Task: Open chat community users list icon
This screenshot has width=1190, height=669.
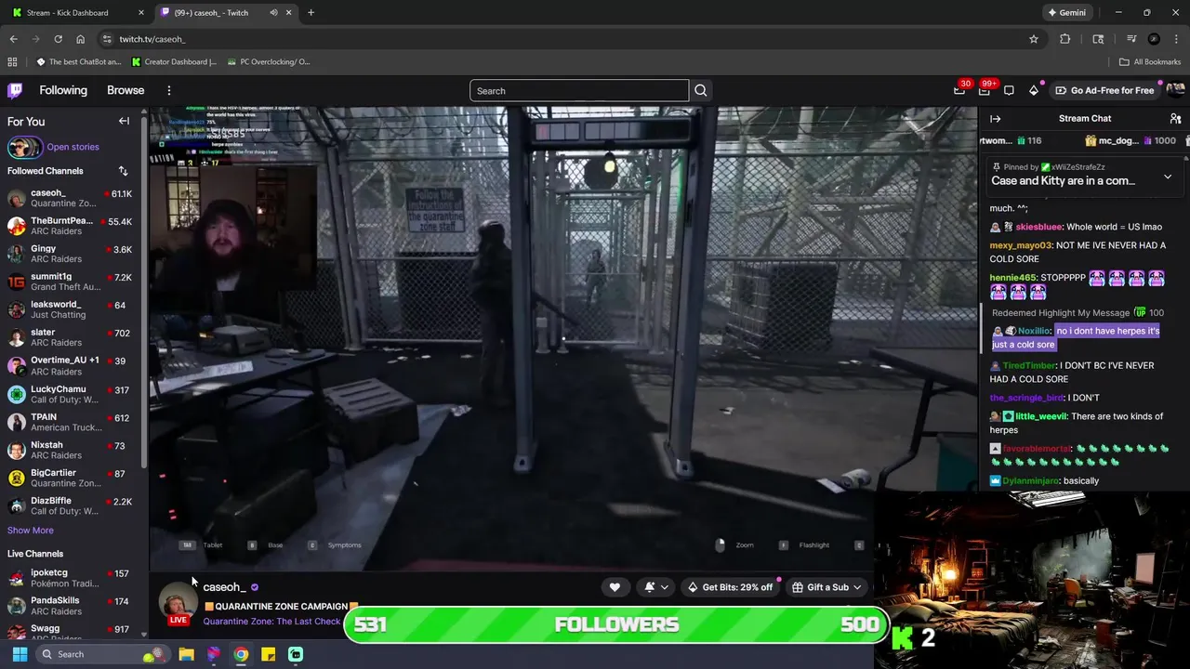Action: click(x=1175, y=119)
